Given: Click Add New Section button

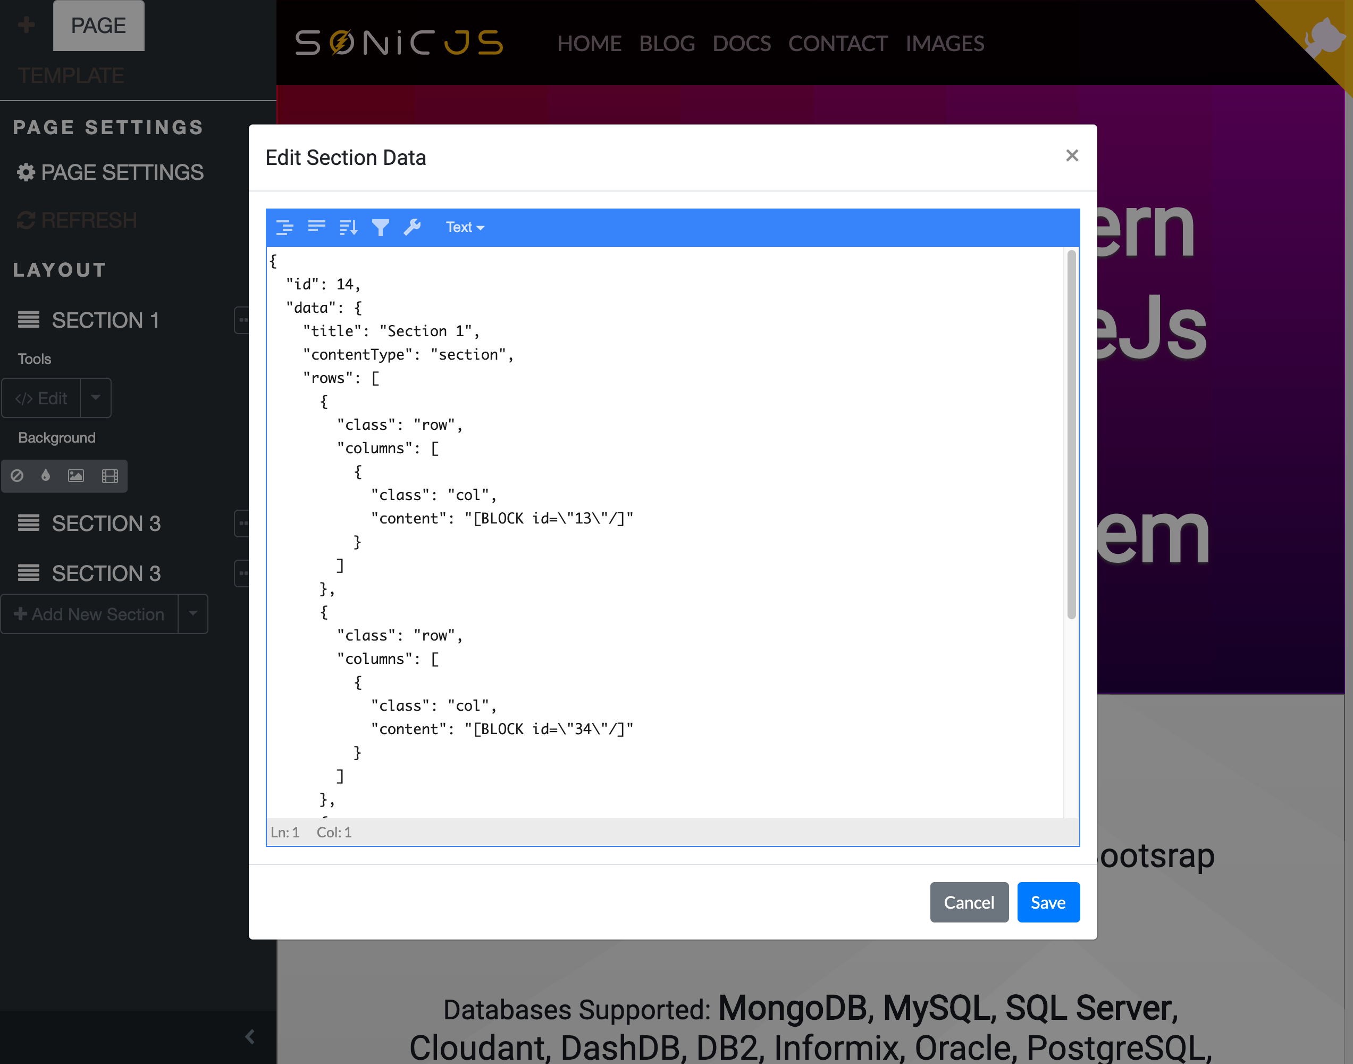Looking at the screenshot, I should [x=90, y=614].
